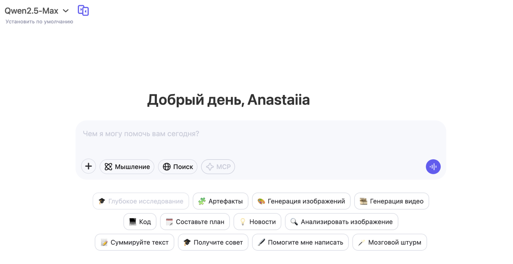Toggle the Мышление thinking mode

[x=127, y=167]
